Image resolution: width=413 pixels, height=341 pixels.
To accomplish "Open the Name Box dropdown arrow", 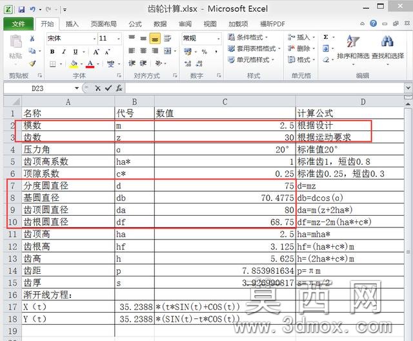I will (x=77, y=88).
